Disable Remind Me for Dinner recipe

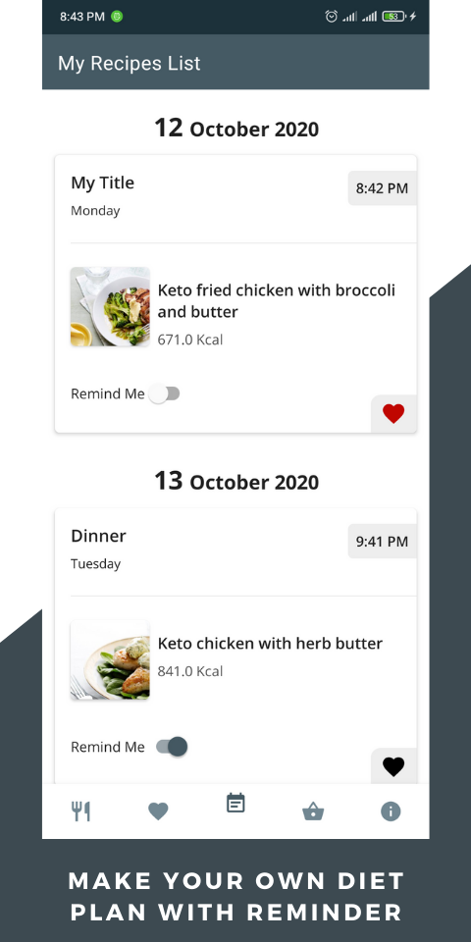[172, 747]
